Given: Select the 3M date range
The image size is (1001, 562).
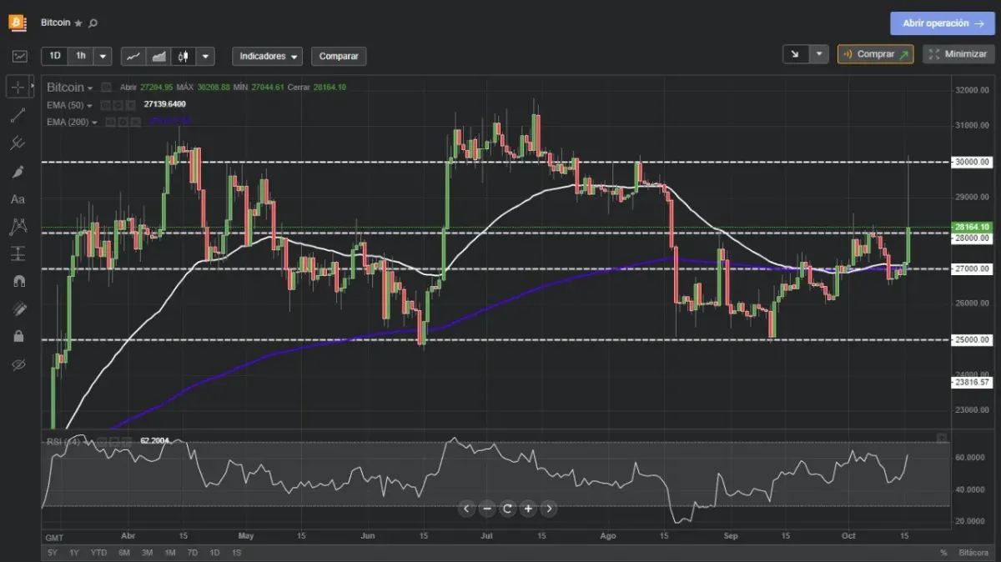Looking at the screenshot, I should pos(147,553).
